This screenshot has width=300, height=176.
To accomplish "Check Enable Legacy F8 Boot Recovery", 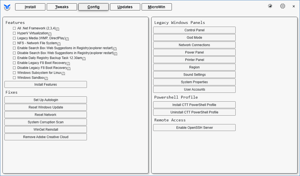I will pyautogui.click(x=14, y=63).
